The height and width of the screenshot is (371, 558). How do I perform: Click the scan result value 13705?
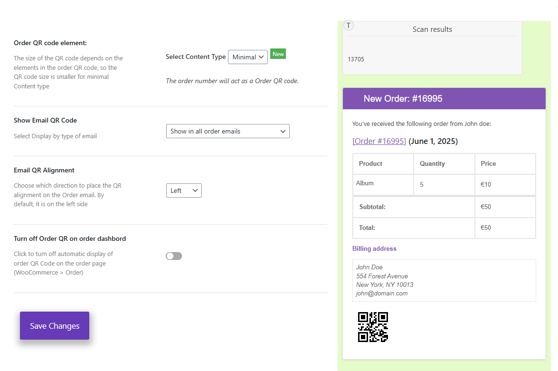[x=356, y=59]
